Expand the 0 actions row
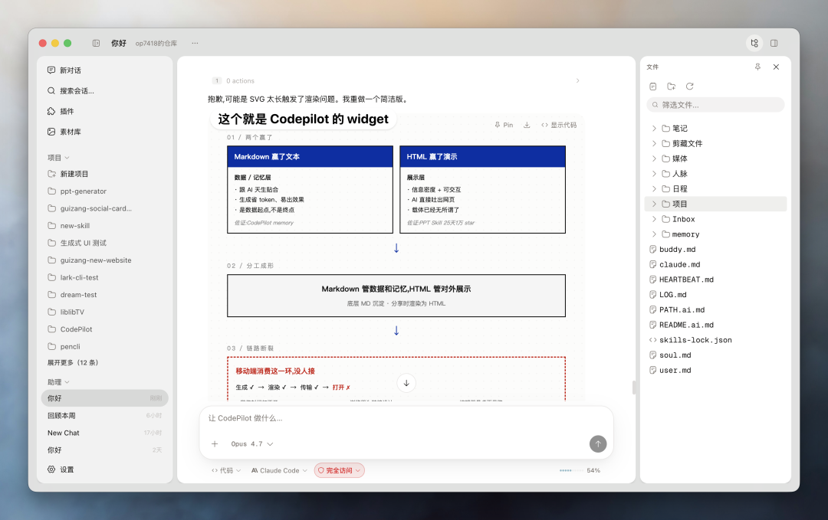This screenshot has width=828, height=520. 396,80
